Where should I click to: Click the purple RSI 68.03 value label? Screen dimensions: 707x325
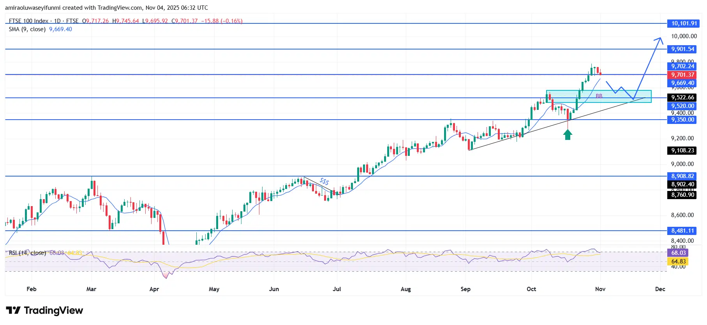pyautogui.click(x=678, y=253)
